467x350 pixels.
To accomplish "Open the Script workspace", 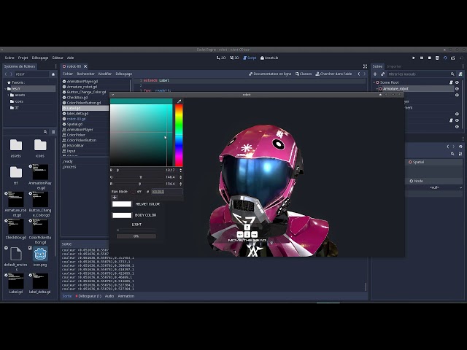I will (250, 58).
